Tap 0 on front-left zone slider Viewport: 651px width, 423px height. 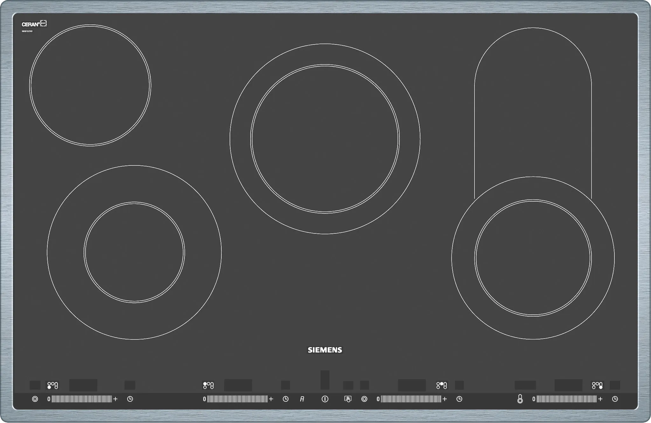[49, 399]
